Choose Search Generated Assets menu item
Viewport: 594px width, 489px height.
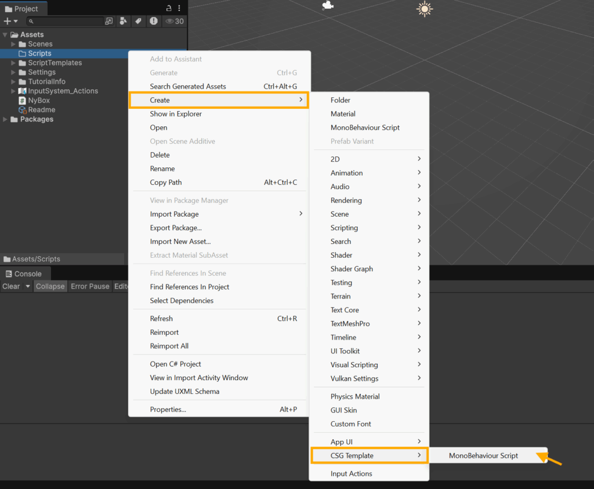pyautogui.click(x=219, y=86)
